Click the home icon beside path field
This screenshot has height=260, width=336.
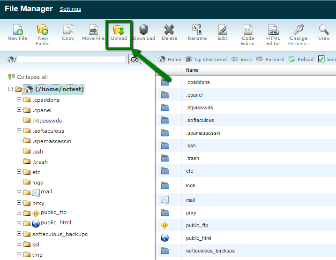(11, 60)
